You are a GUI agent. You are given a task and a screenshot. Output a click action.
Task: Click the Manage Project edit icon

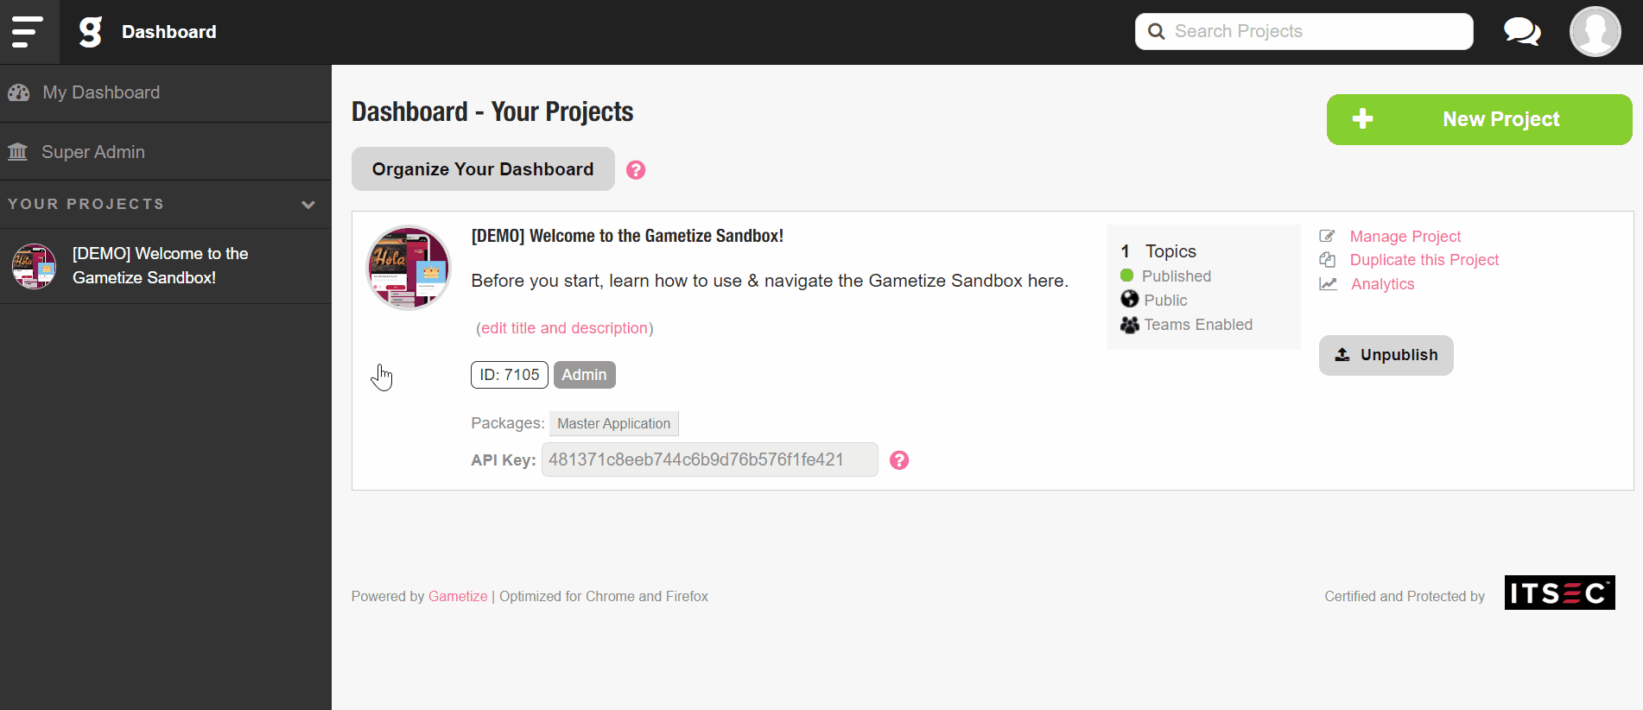coord(1328,236)
